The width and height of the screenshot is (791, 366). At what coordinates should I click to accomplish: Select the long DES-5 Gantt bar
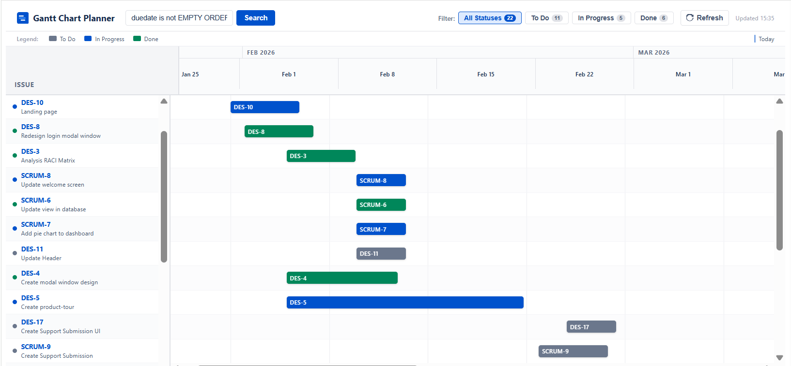tap(405, 303)
